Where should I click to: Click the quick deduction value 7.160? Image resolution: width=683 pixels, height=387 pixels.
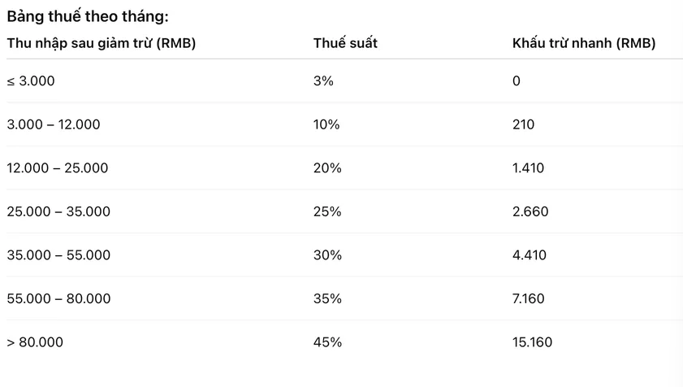point(529,298)
